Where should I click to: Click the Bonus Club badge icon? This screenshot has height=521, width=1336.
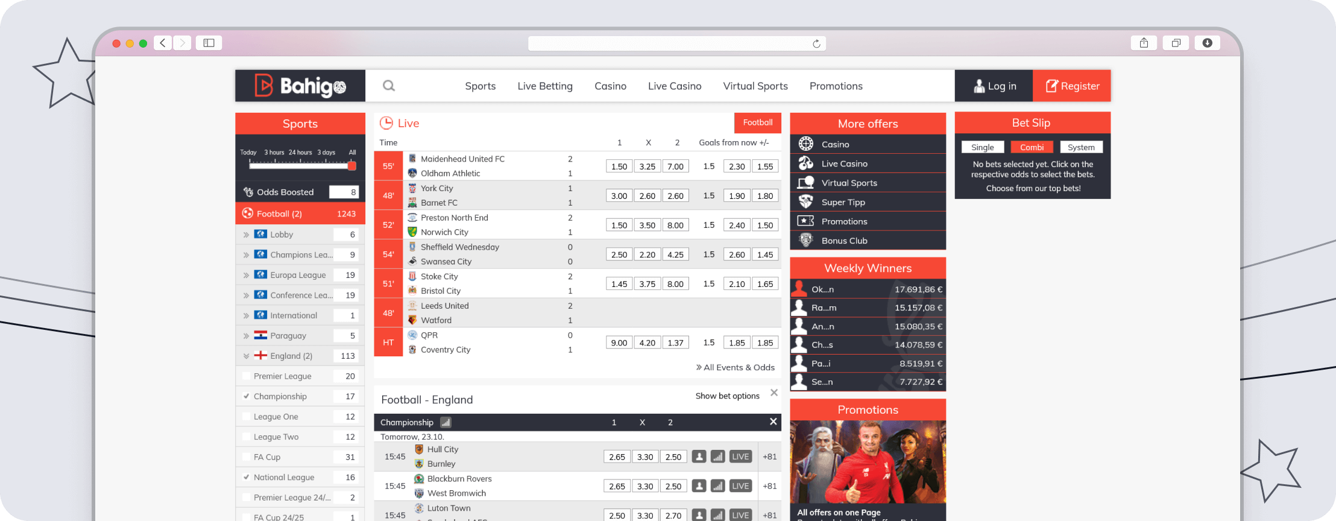pos(806,241)
